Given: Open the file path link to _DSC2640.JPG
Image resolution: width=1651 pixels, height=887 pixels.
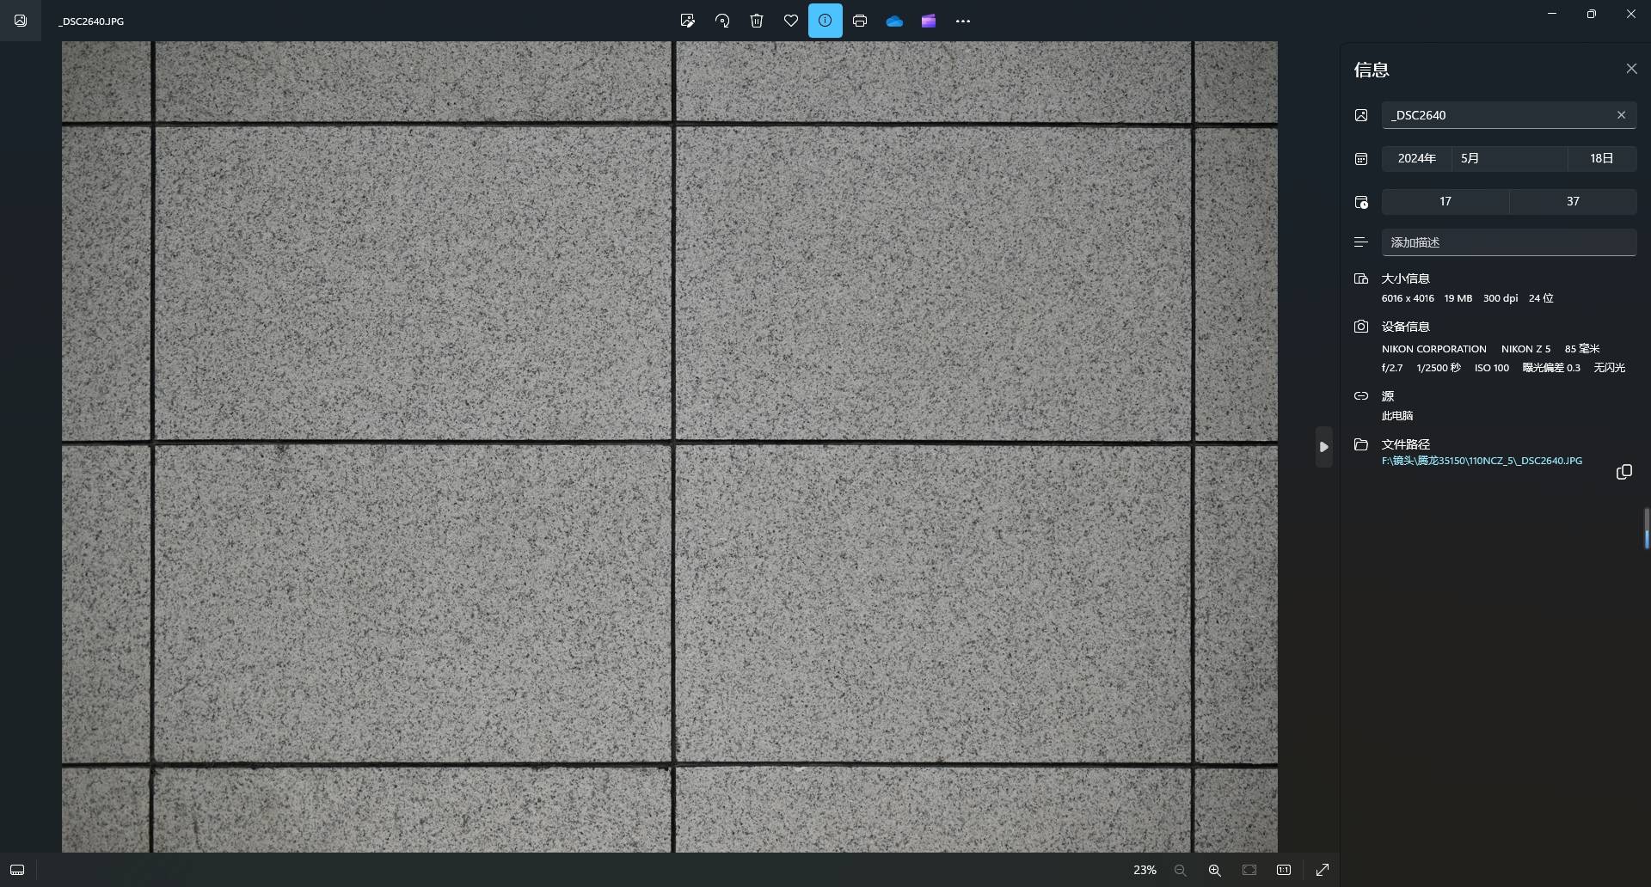Looking at the screenshot, I should tap(1481, 461).
